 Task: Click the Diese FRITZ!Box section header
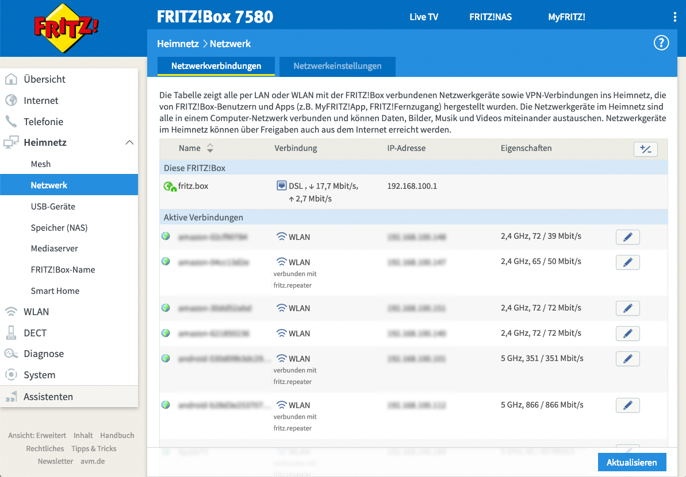coord(413,168)
